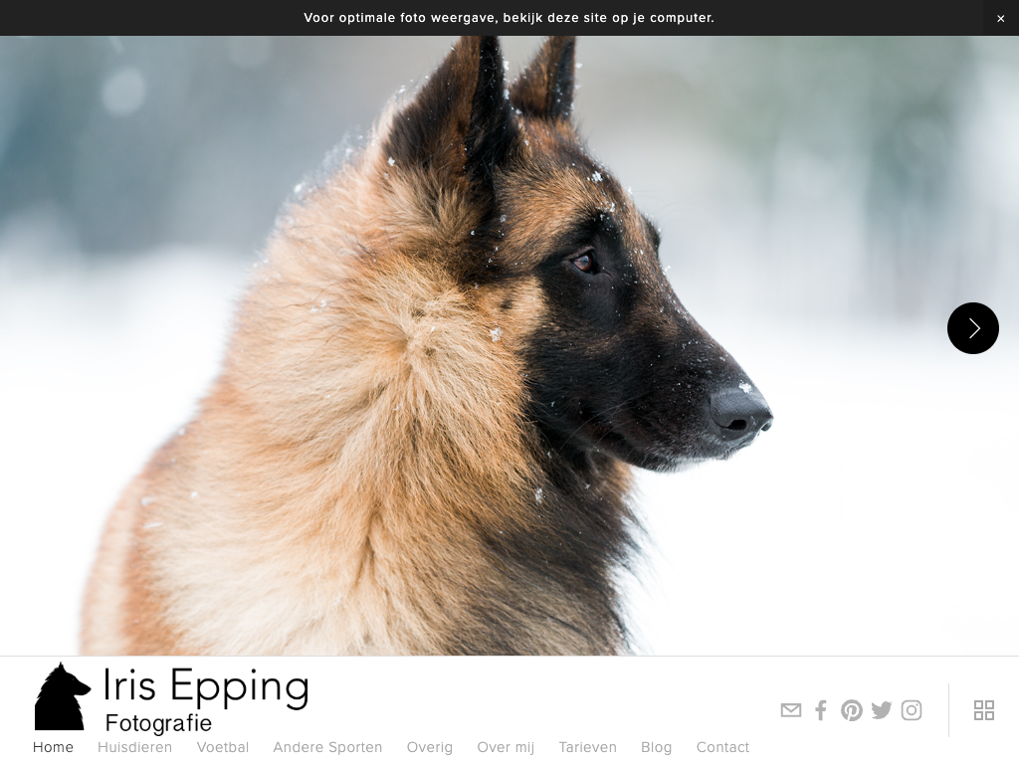Click the dog silhouette logo

tap(62, 696)
